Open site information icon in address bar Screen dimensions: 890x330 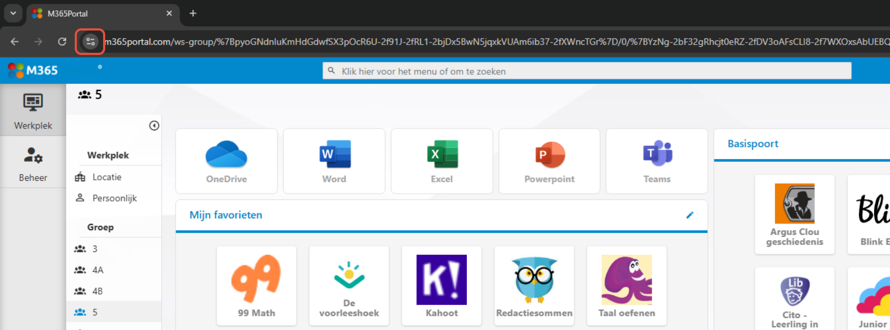pyautogui.click(x=91, y=41)
